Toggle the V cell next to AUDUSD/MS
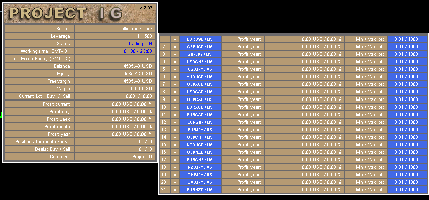429x200 pixels. tap(175, 77)
